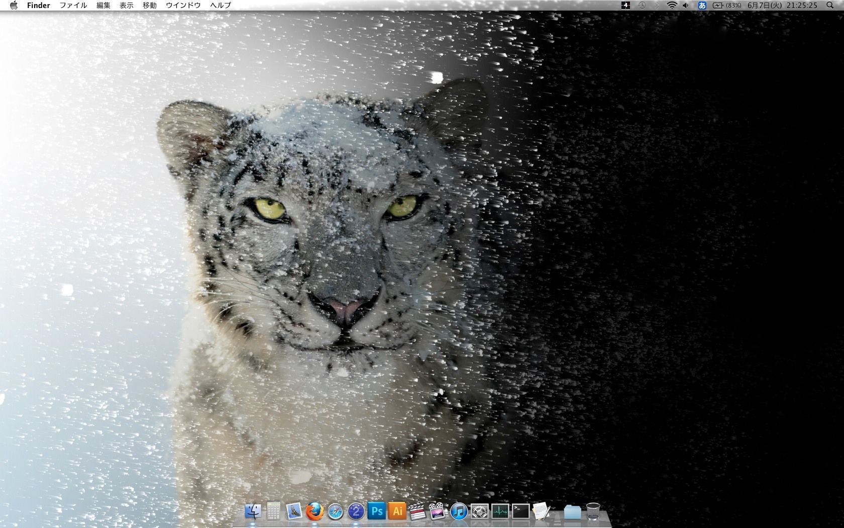Image resolution: width=844 pixels, height=528 pixels.
Task: Open Activity Monitor in the Dock
Action: (x=500, y=512)
